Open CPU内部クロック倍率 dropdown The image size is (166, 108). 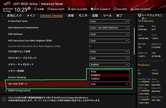click(x=109, y=52)
